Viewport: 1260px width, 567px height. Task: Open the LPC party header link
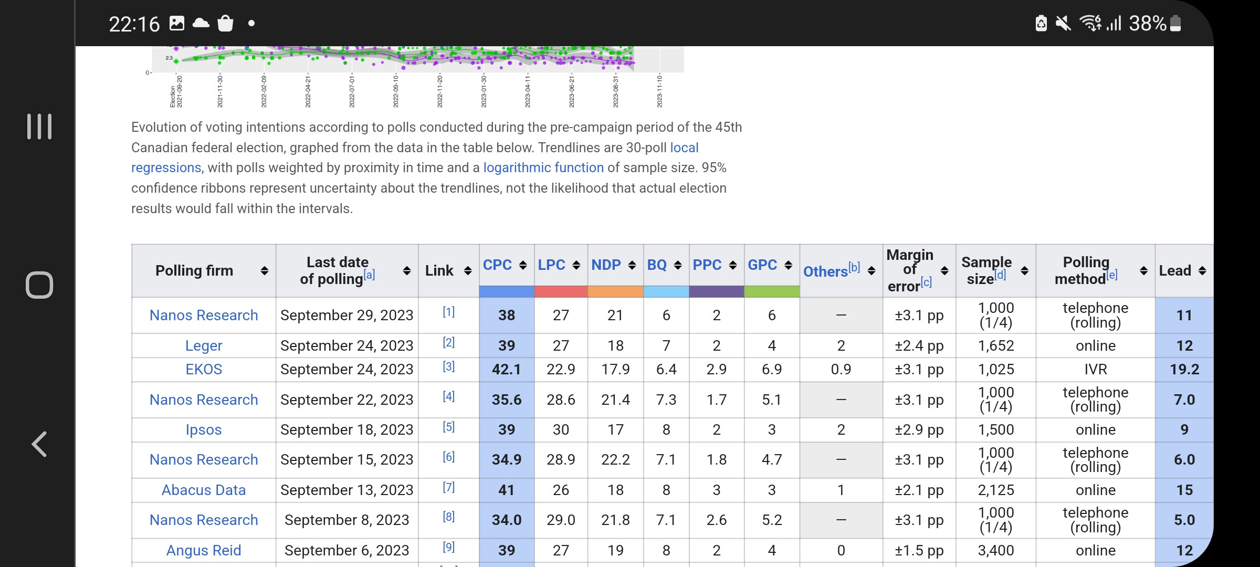(551, 265)
